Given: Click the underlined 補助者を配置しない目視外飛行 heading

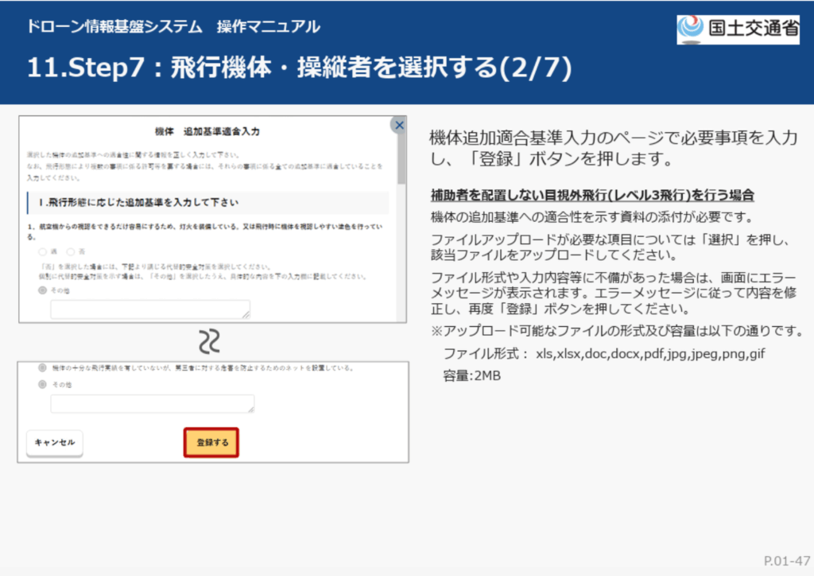Looking at the screenshot, I should coord(592,195).
